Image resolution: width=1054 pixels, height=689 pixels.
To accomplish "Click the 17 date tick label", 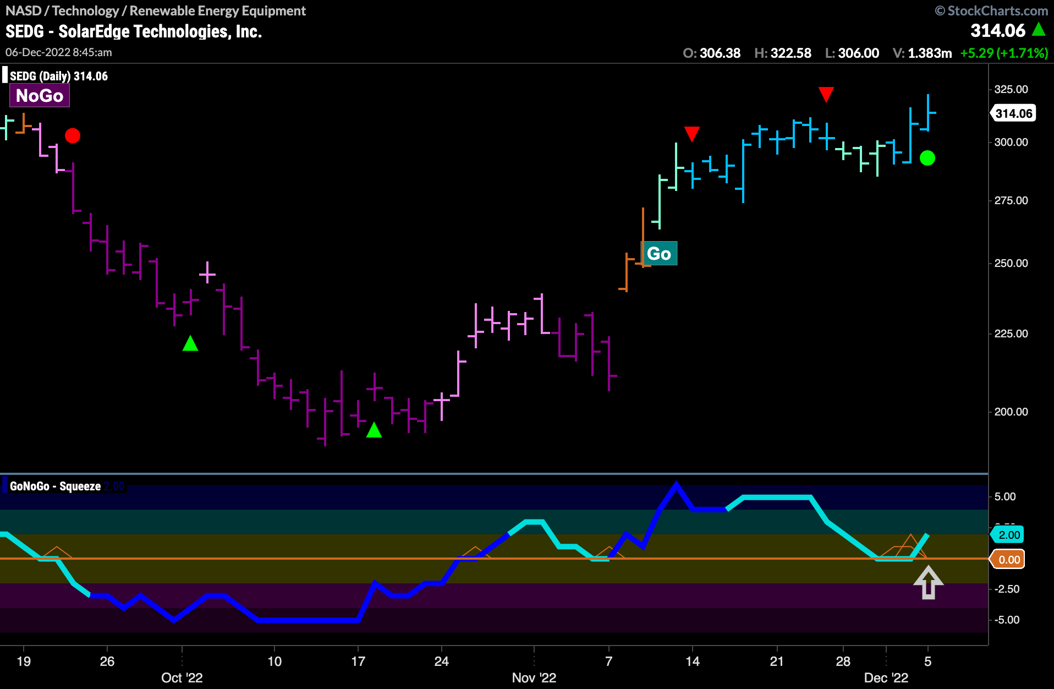I will 358,661.
